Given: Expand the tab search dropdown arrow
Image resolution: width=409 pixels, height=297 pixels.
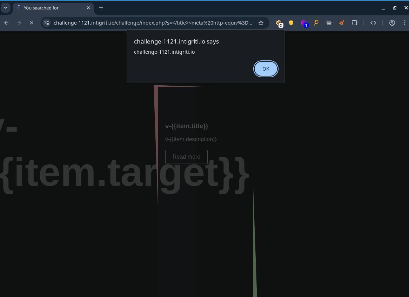Looking at the screenshot, I should [6, 8].
